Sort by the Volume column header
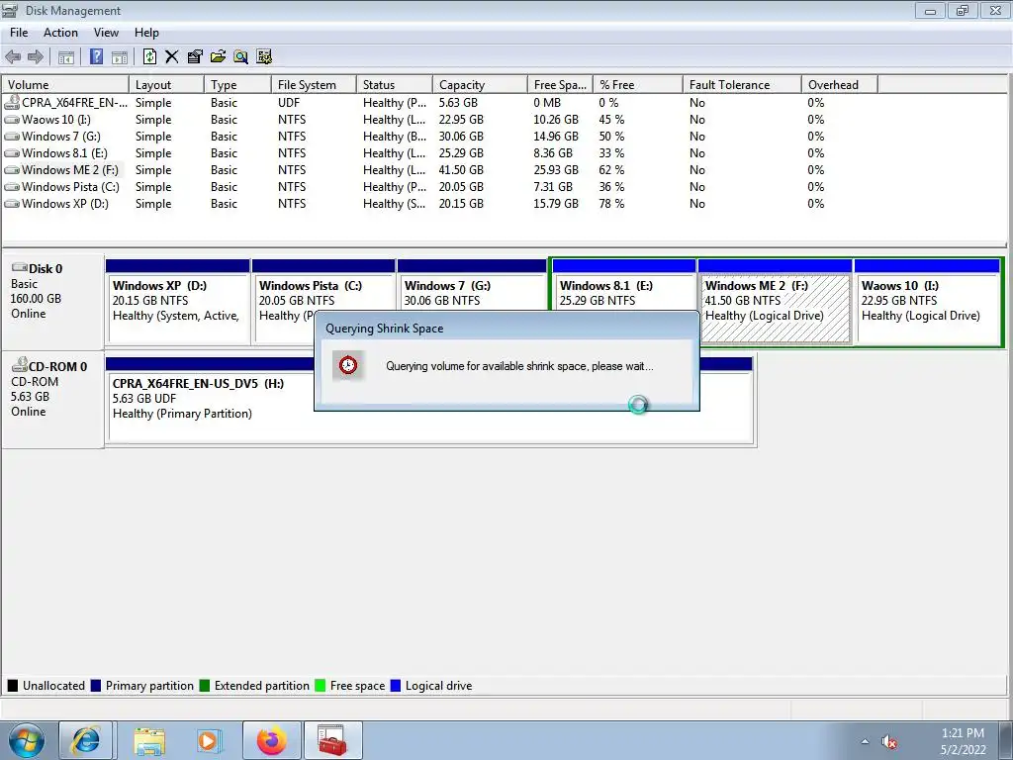1013x760 pixels. tap(65, 85)
